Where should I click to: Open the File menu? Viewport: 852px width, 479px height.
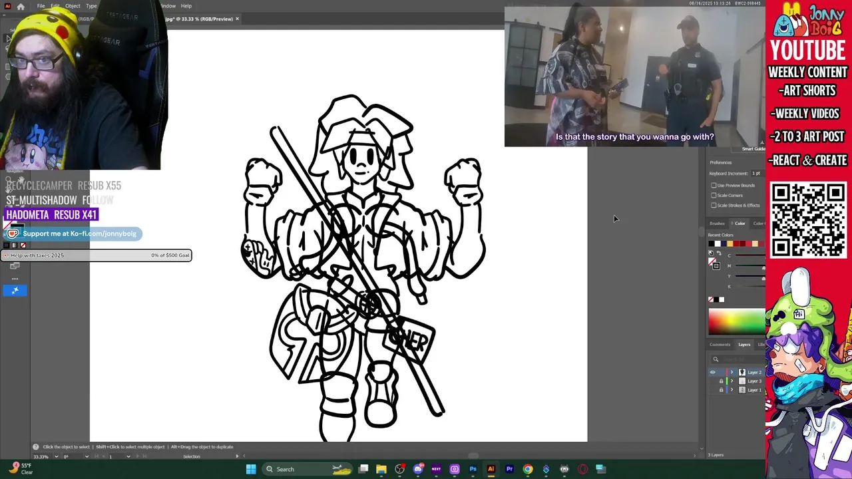41,6
